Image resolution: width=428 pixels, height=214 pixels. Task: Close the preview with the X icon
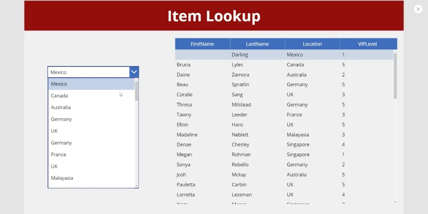[418, 9]
